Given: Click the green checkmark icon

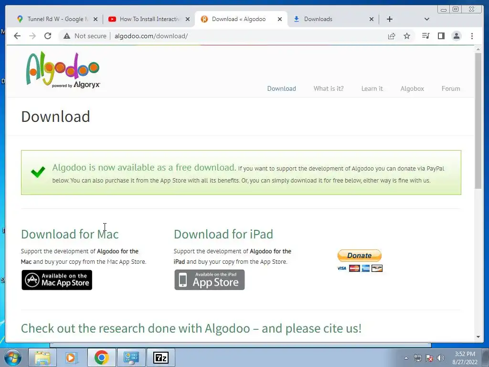Looking at the screenshot, I should [38, 172].
